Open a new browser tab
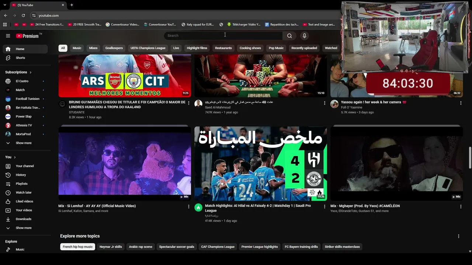Screen dimensions: 472x265 (x=72, y=5)
